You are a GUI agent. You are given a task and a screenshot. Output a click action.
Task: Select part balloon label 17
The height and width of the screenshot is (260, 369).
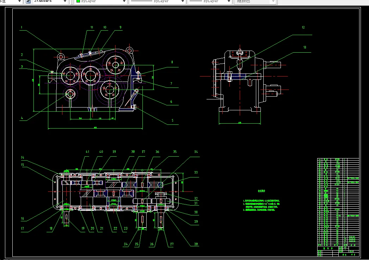point(22,228)
